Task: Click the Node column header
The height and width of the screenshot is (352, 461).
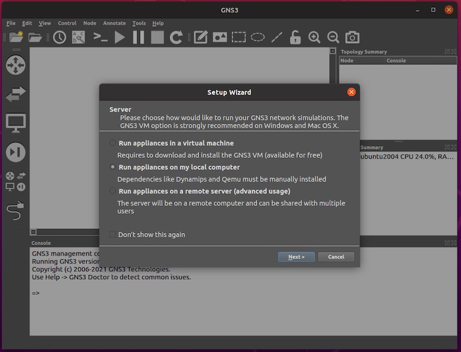Action: 362,61
